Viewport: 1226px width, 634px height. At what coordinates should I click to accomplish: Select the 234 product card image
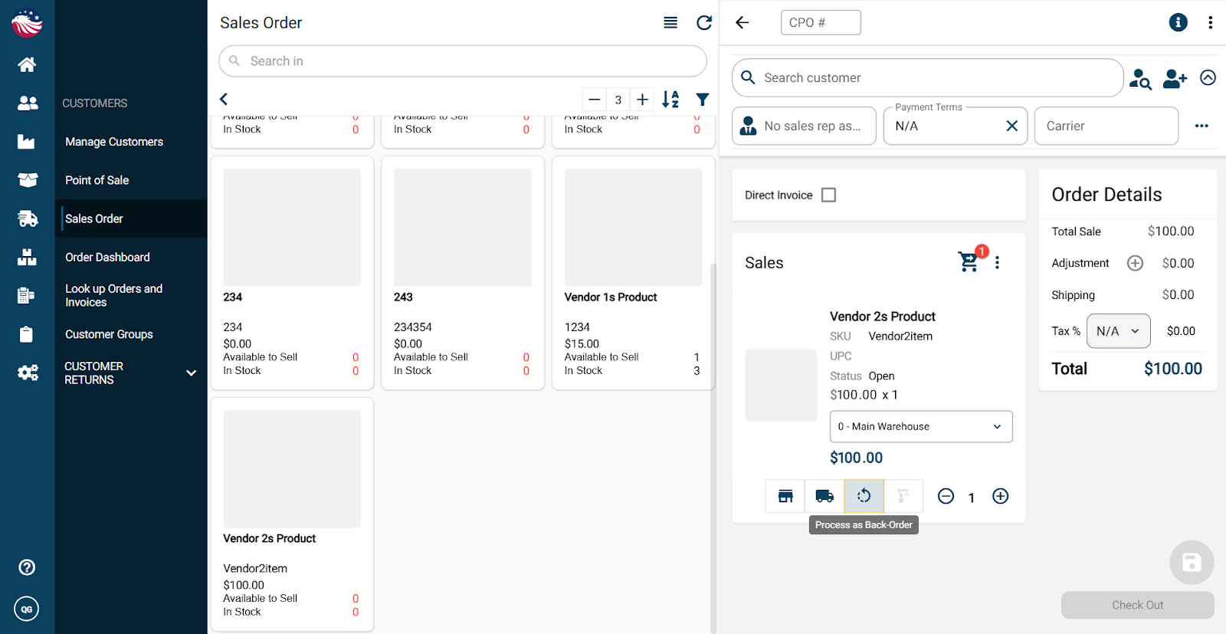tap(292, 228)
